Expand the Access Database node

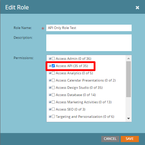tap(50, 95)
